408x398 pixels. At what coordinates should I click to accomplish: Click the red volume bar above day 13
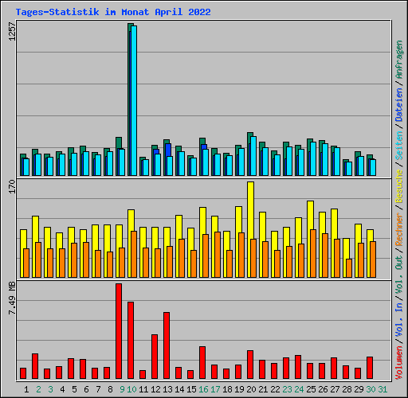pyautogui.click(x=167, y=345)
